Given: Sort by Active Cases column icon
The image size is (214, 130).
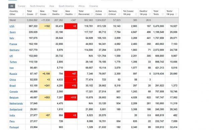Looking at the screenshot, I should point(105,14).
